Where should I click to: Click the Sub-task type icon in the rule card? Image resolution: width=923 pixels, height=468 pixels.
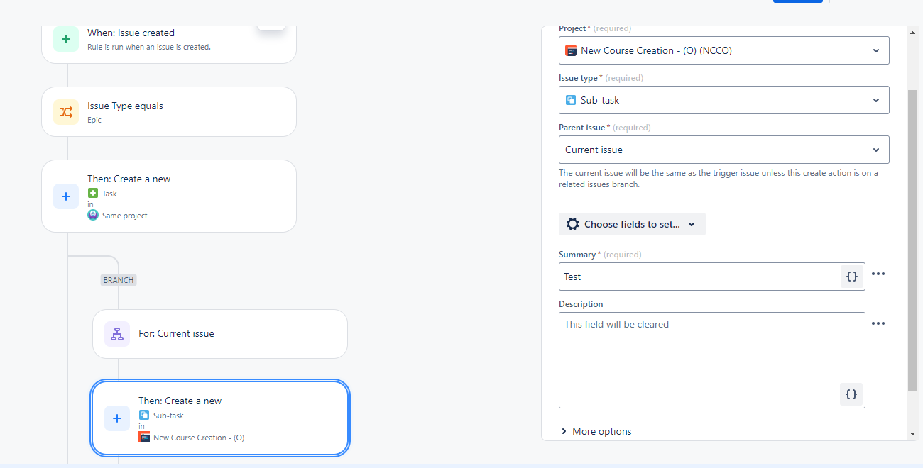[x=144, y=415]
